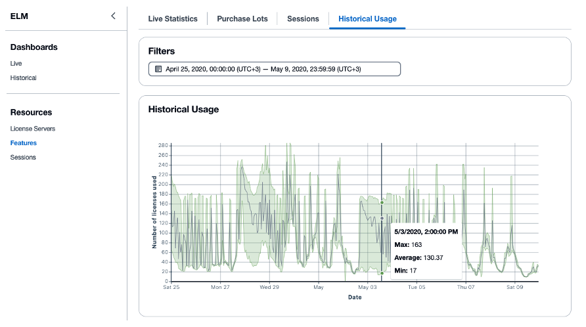Open the Sessions tab in the top bar
586x327 pixels.
(303, 19)
